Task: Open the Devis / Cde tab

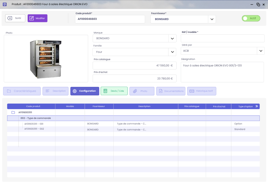Action: click(114, 91)
